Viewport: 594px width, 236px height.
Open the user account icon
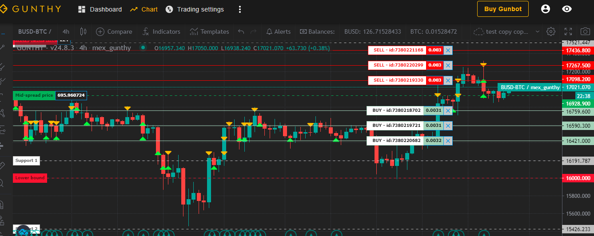(546, 9)
